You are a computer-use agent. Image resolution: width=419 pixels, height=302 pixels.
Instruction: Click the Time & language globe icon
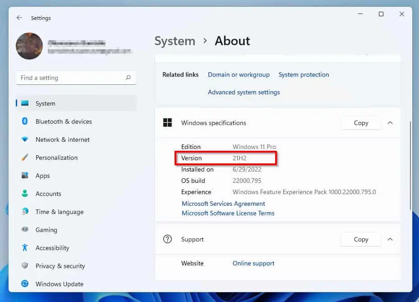click(25, 212)
